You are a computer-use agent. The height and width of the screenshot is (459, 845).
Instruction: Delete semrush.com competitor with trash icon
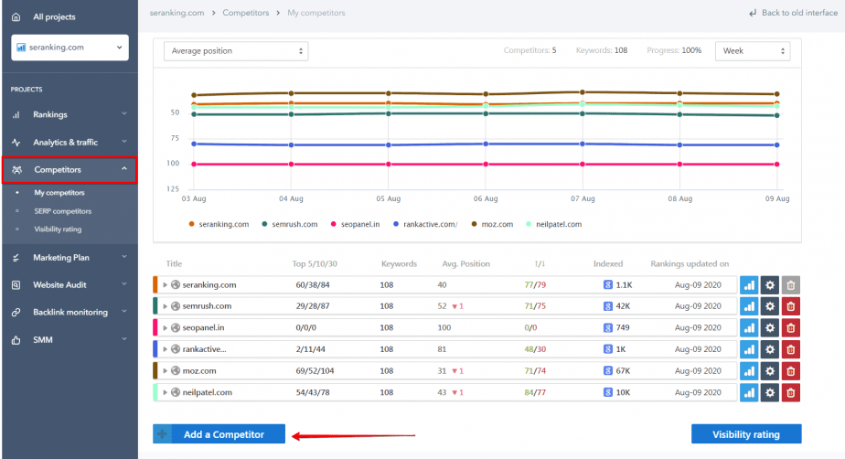[790, 306]
